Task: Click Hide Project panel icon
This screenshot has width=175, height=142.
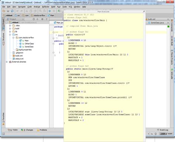Action: click(47, 19)
